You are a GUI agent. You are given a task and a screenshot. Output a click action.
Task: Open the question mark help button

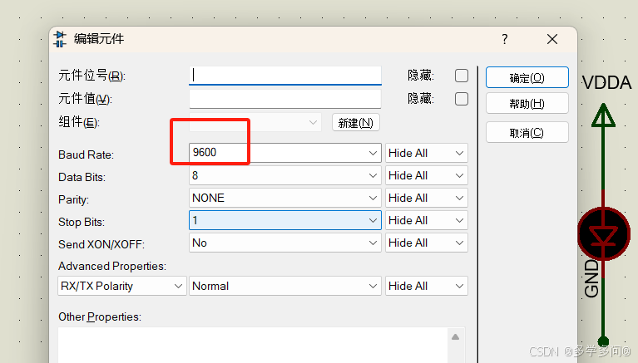pyautogui.click(x=505, y=39)
